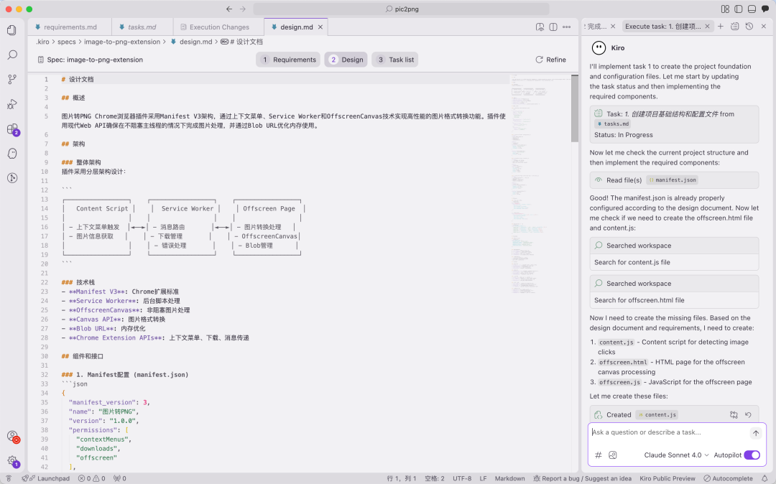Close the design.md tab
776x484 pixels.
point(320,27)
